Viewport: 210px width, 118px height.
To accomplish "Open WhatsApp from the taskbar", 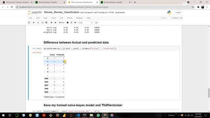I will click(x=98, y=115).
